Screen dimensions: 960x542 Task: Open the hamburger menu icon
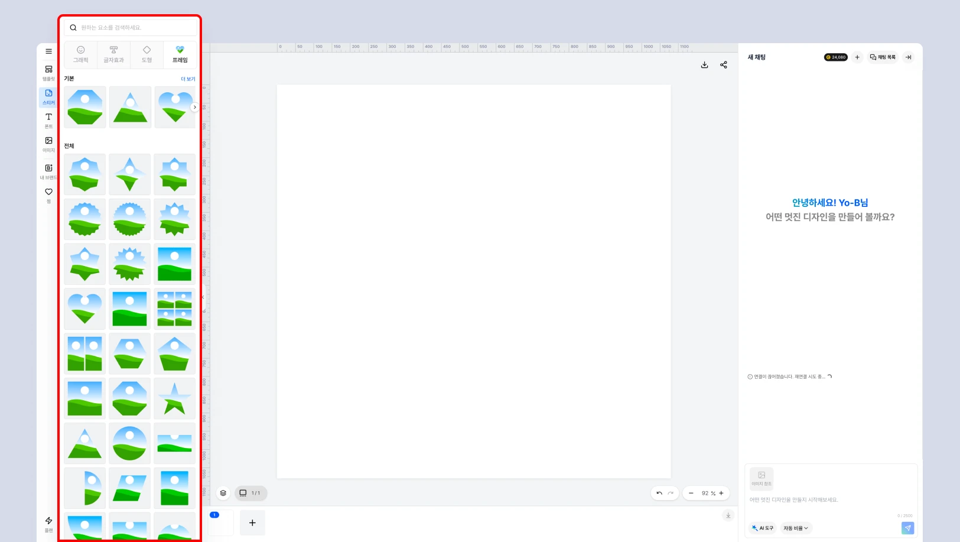[x=48, y=51]
